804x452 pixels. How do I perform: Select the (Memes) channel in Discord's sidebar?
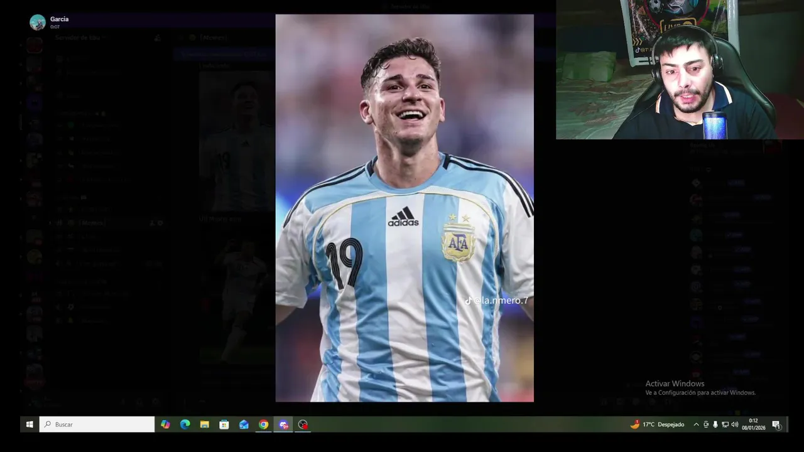107,223
